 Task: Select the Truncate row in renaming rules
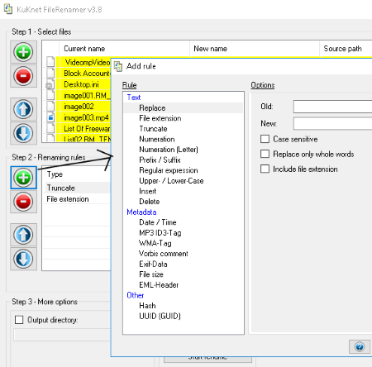coord(77,188)
